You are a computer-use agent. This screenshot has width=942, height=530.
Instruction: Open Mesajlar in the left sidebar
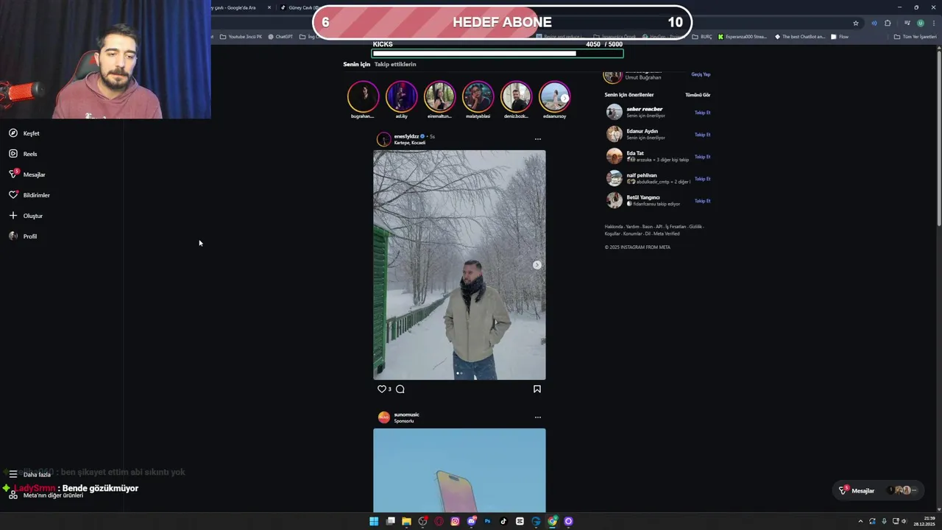pos(26,174)
